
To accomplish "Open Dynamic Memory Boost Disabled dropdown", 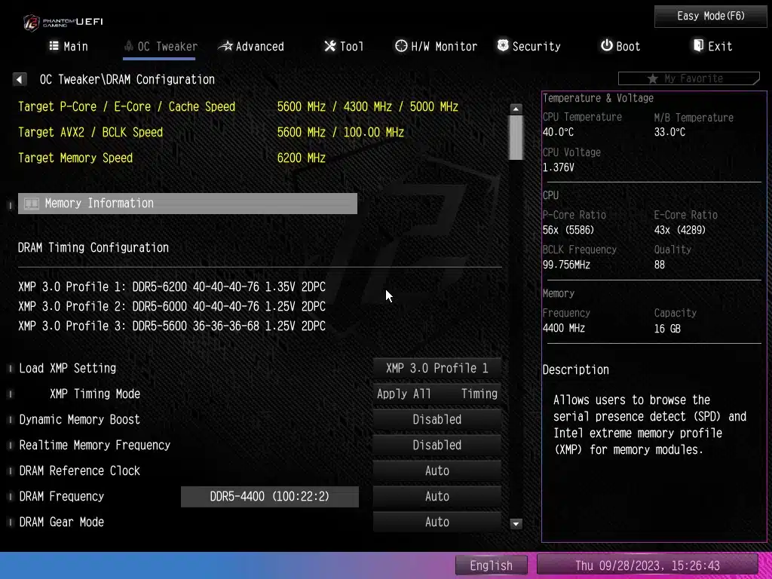I will coord(437,419).
